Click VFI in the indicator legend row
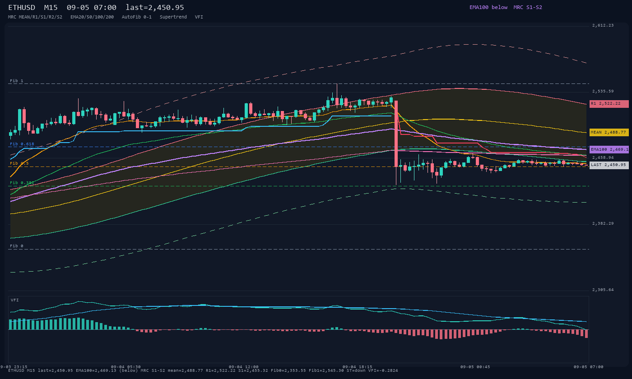 pos(199,17)
